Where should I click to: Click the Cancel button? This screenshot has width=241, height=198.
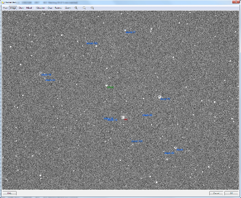(x=216, y=193)
